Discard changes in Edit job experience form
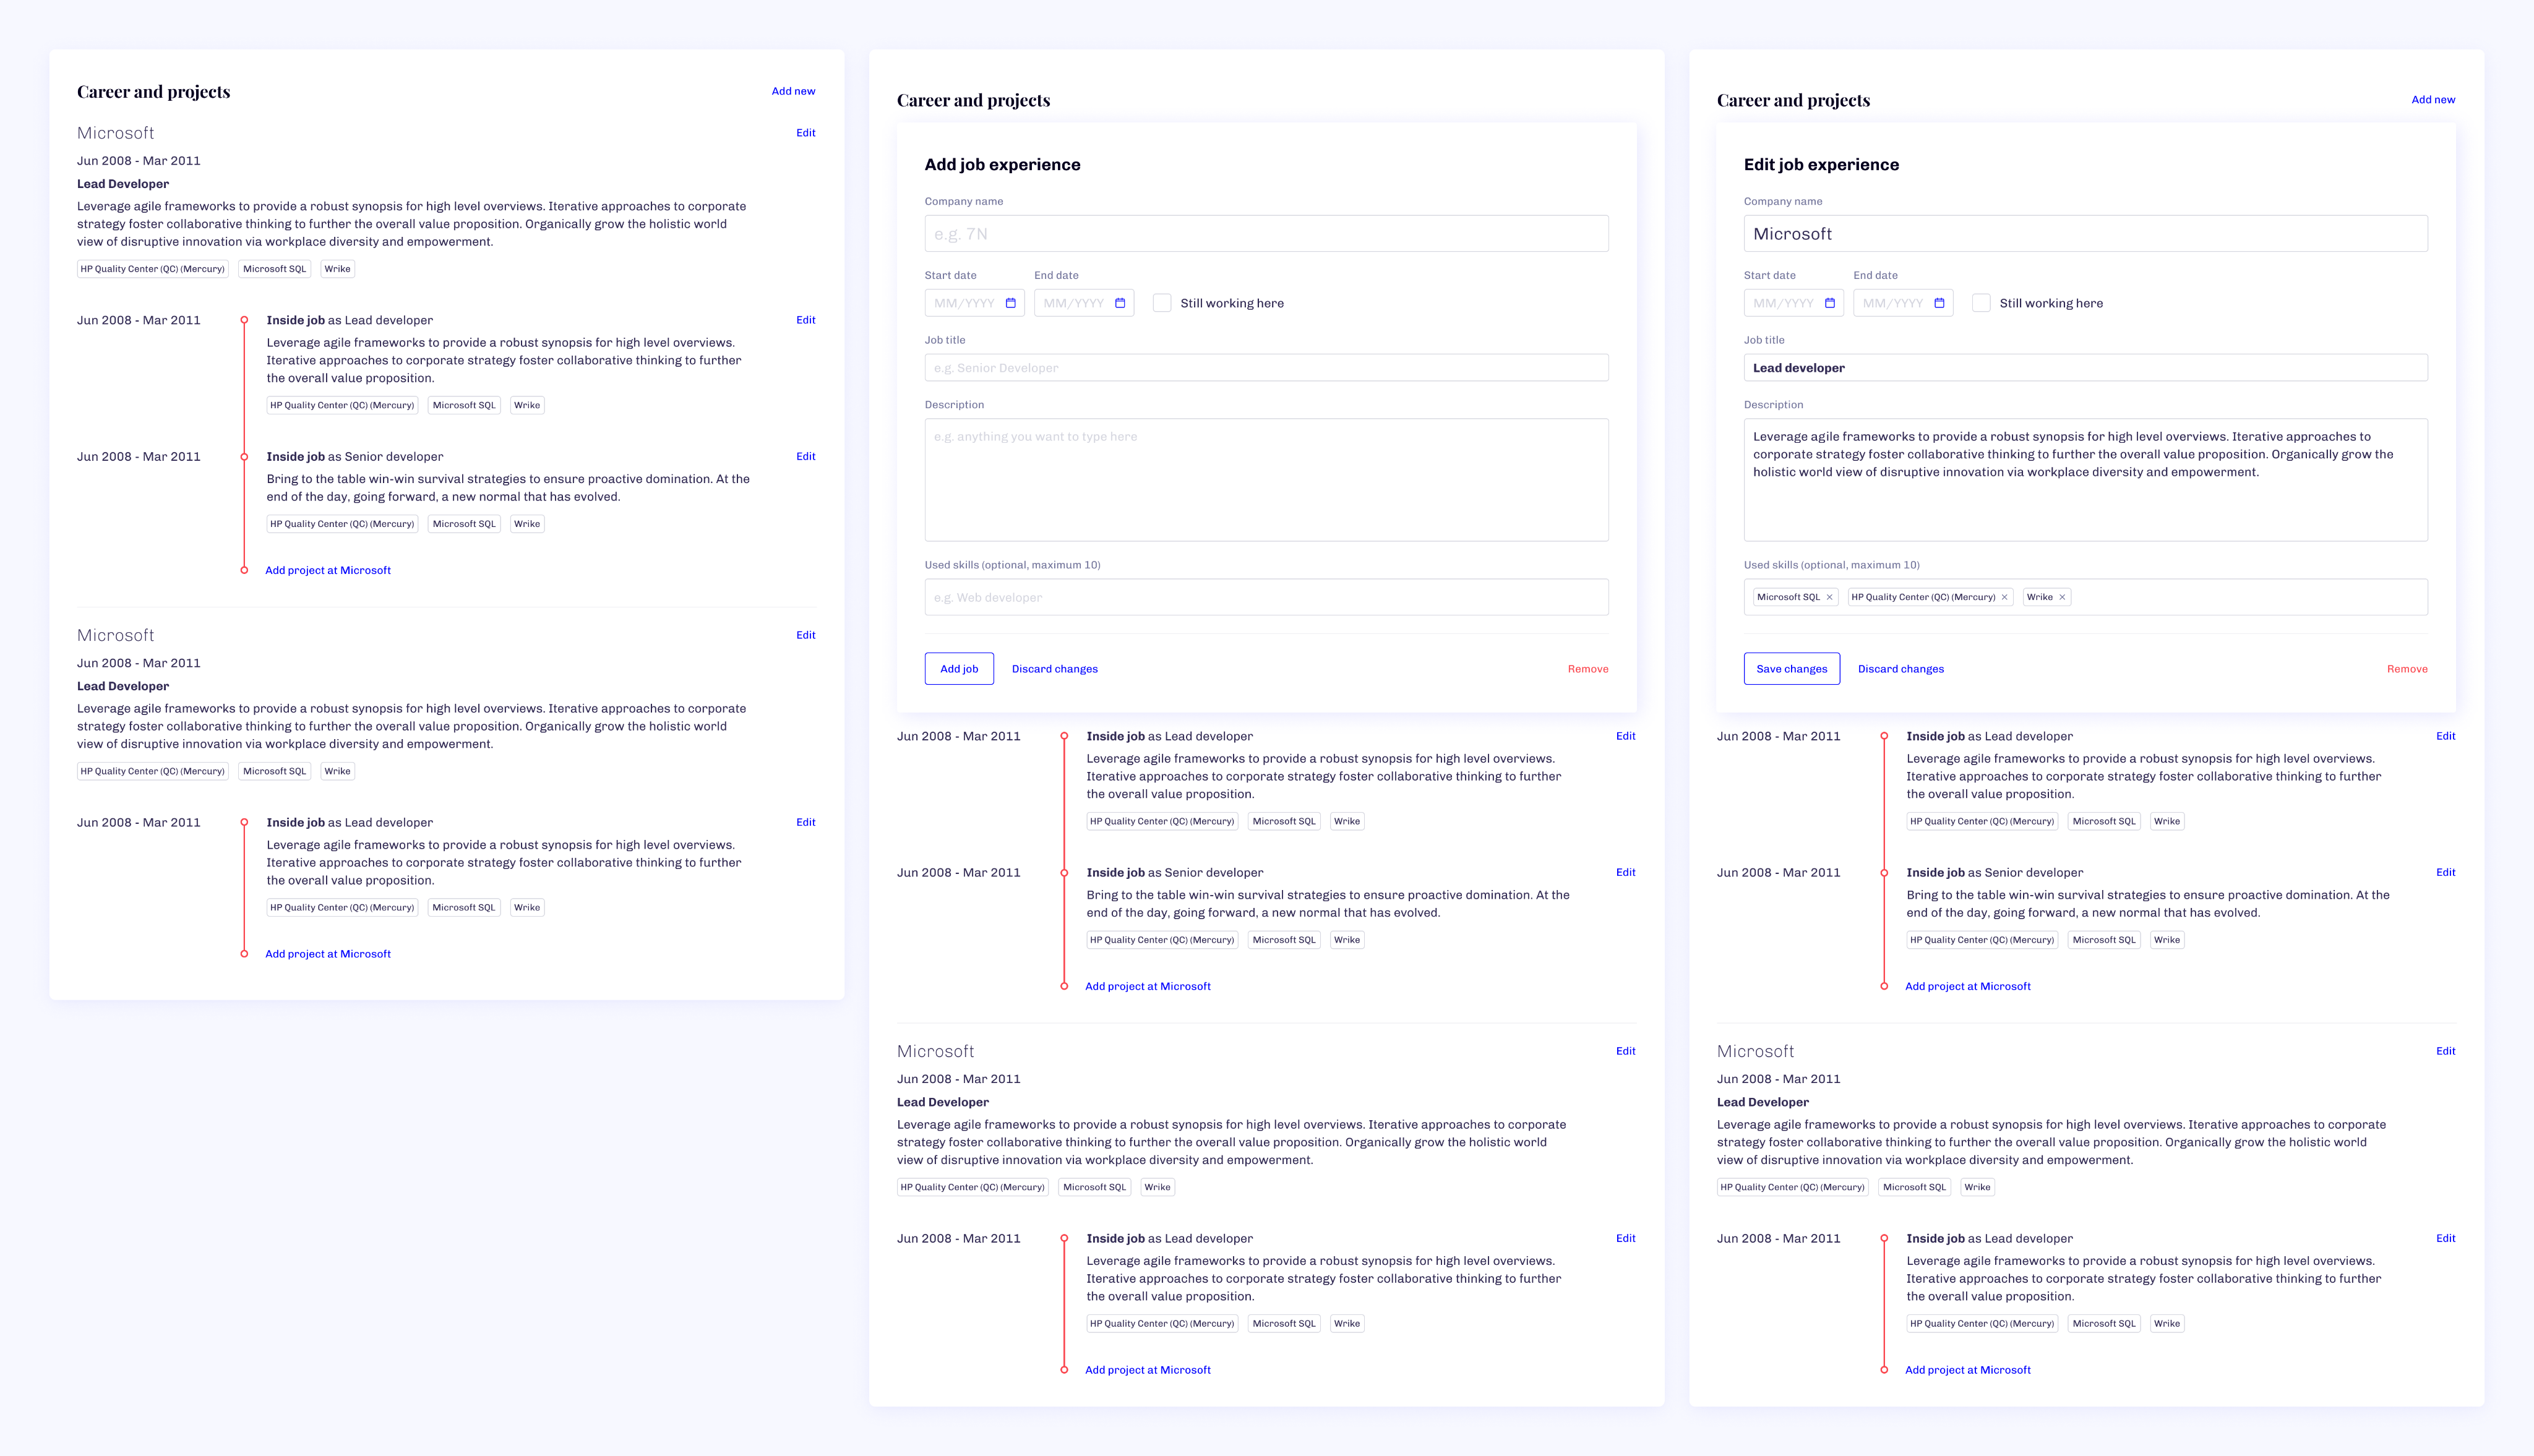Image resolution: width=2534 pixels, height=1456 pixels. (x=1900, y=669)
